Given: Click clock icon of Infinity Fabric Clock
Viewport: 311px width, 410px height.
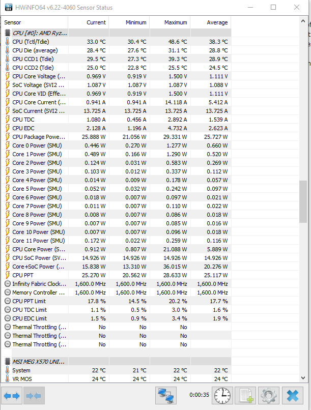Looking at the screenshot, I should [8, 284].
